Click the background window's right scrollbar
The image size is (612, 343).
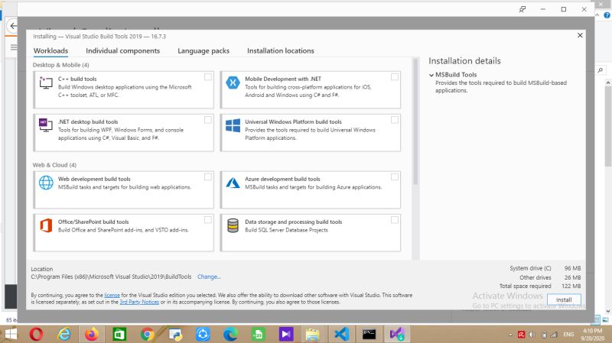click(607, 127)
